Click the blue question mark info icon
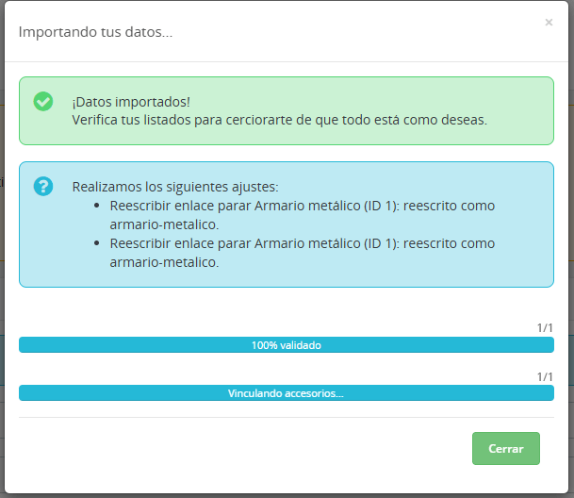The height and width of the screenshot is (498, 574). point(43,186)
